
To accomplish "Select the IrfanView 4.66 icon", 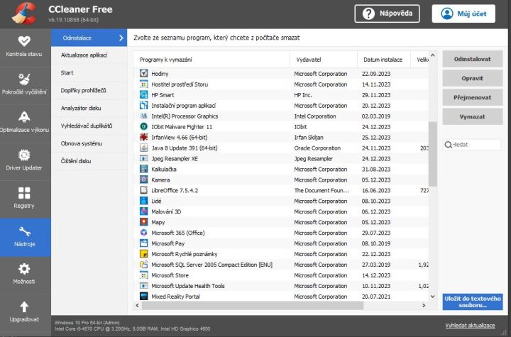I will [x=143, y=137].
